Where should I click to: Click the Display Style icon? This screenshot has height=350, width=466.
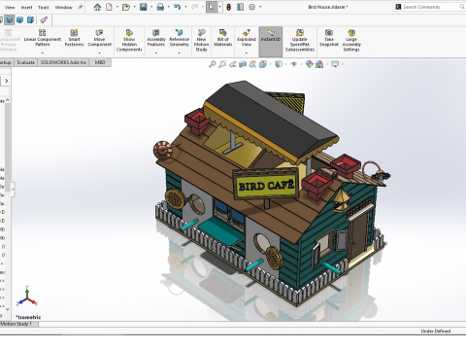tap(278, 64)
